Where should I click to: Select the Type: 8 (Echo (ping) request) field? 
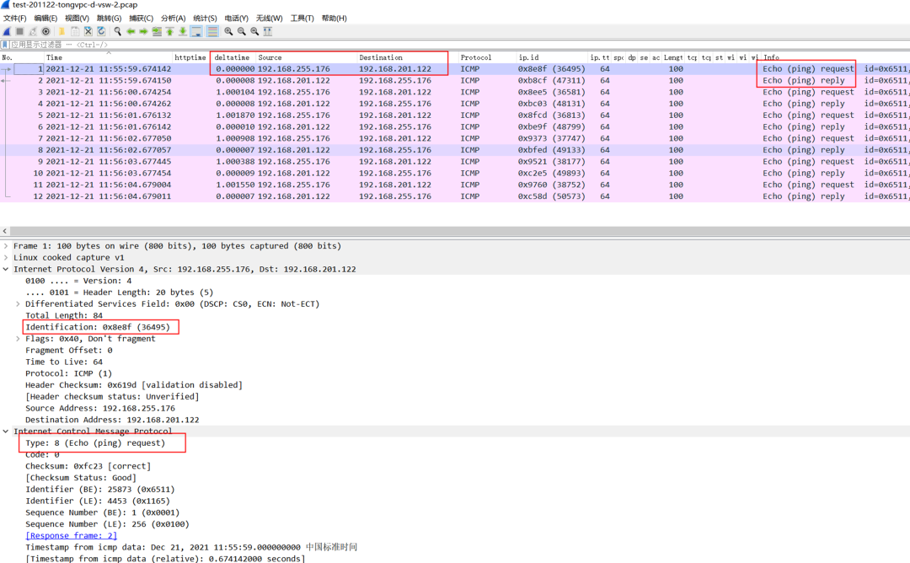pyautogui.click(x=95, y=442)
